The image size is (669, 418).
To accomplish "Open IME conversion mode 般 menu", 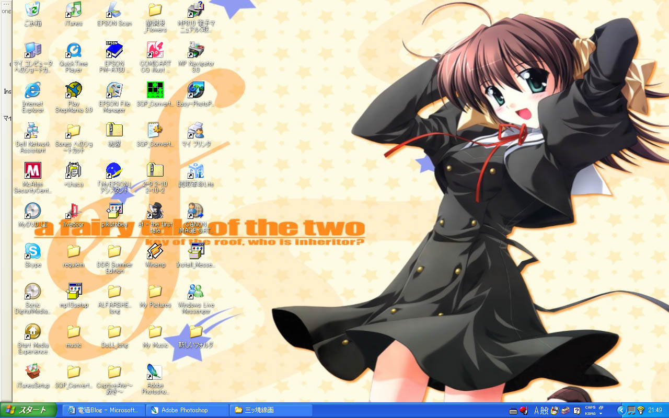I will pos(544,411).
